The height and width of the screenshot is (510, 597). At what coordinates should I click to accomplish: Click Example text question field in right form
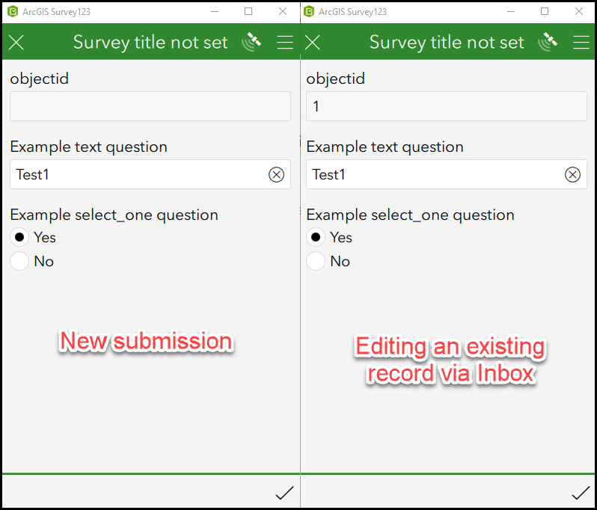click(435, 175)
